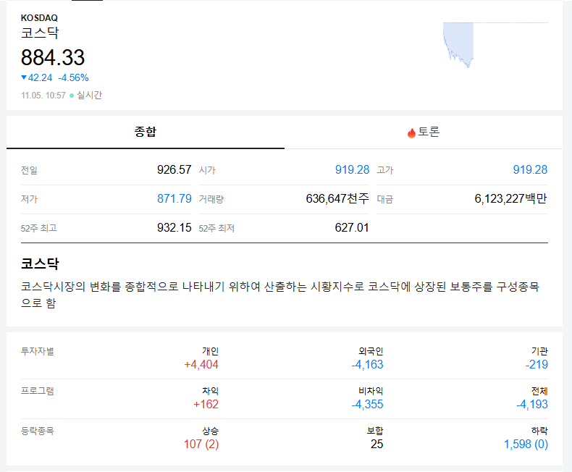Click the green 실시간 status dot
This screenshot has width=572, height=472.
[x=72, y=96]
